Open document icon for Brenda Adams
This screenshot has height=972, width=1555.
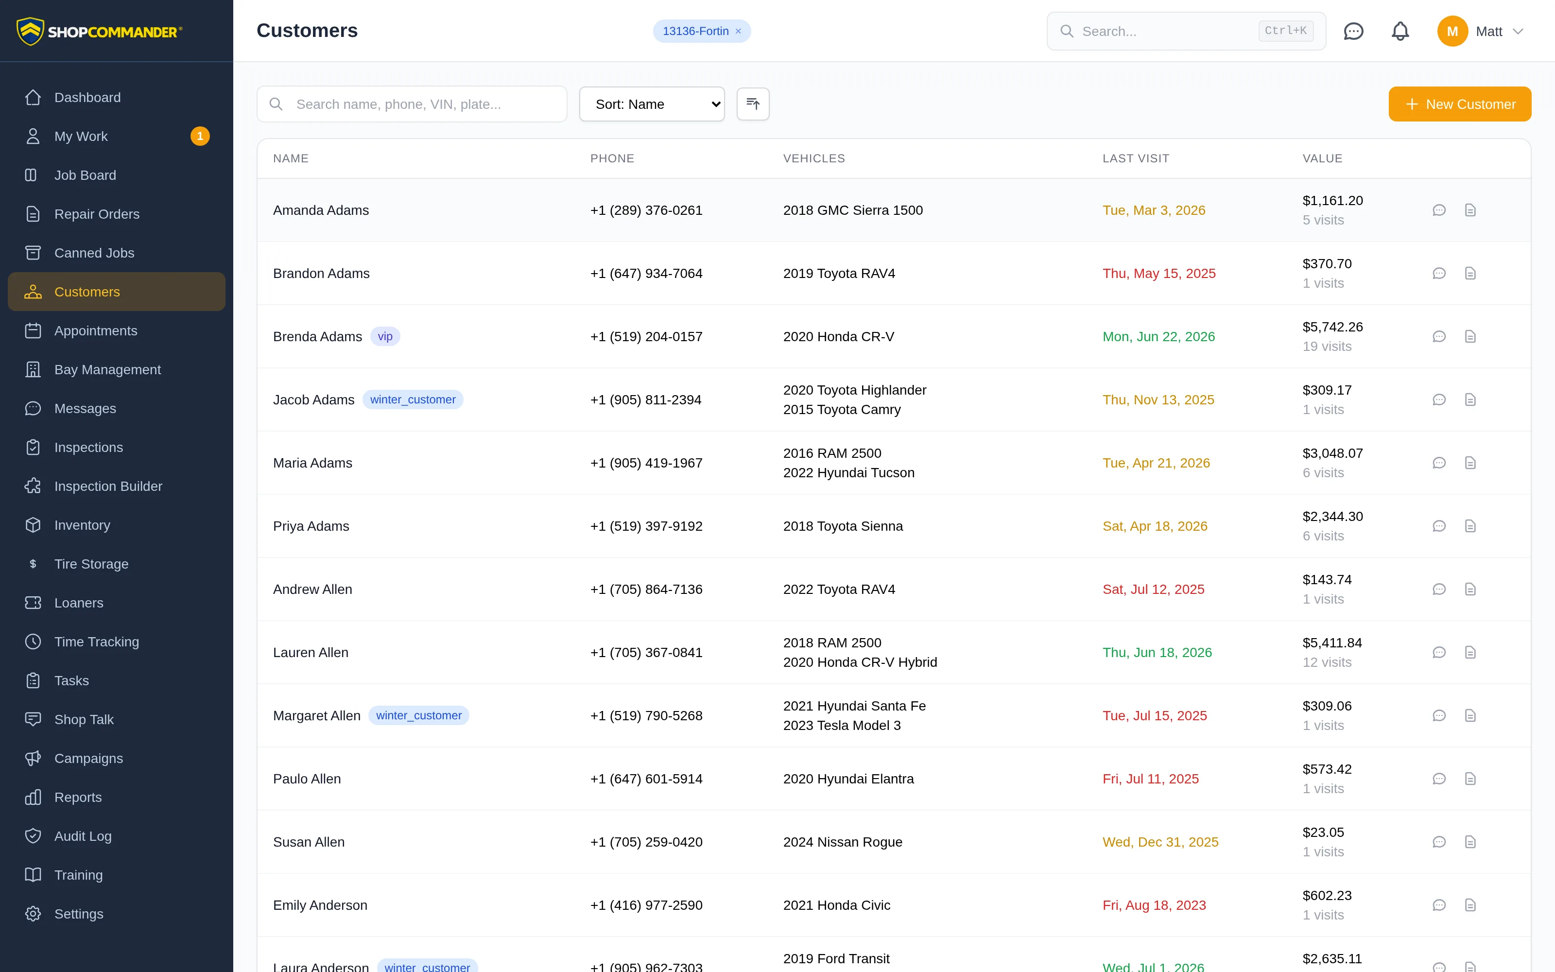[x=1470, y=336]
